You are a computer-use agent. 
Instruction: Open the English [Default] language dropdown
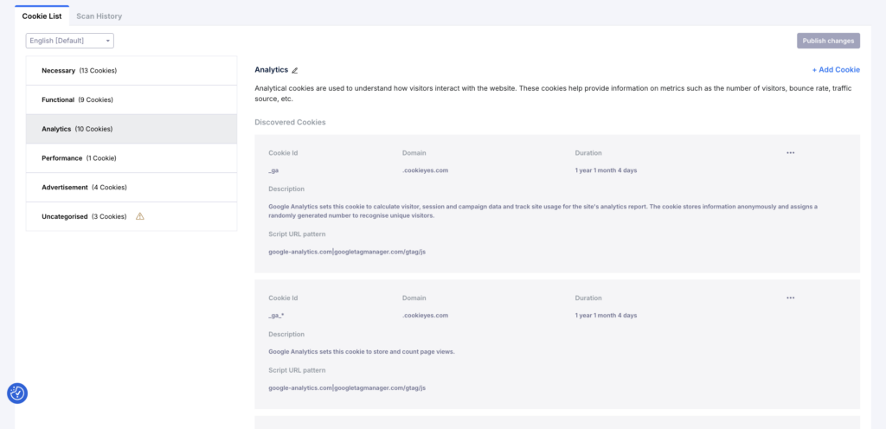(70, 41)
